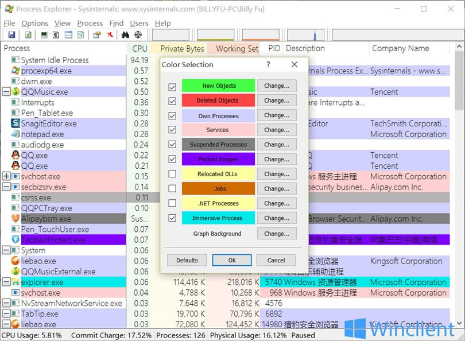This screenshot has height=341, width=465.
Task: Click Cancel in the Color Selection dialog
Action: 276,261
